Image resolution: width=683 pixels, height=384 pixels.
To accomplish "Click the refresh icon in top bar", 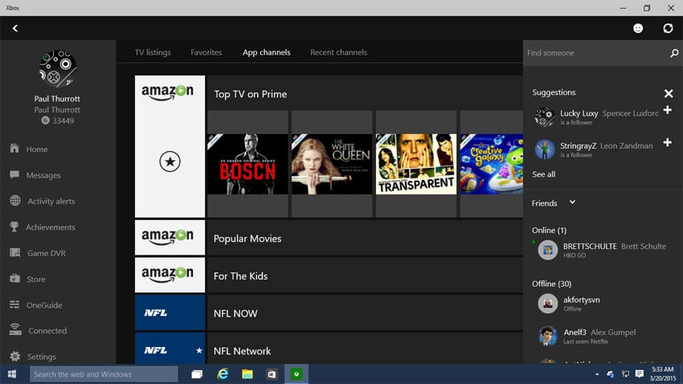I will click(668, 28).
